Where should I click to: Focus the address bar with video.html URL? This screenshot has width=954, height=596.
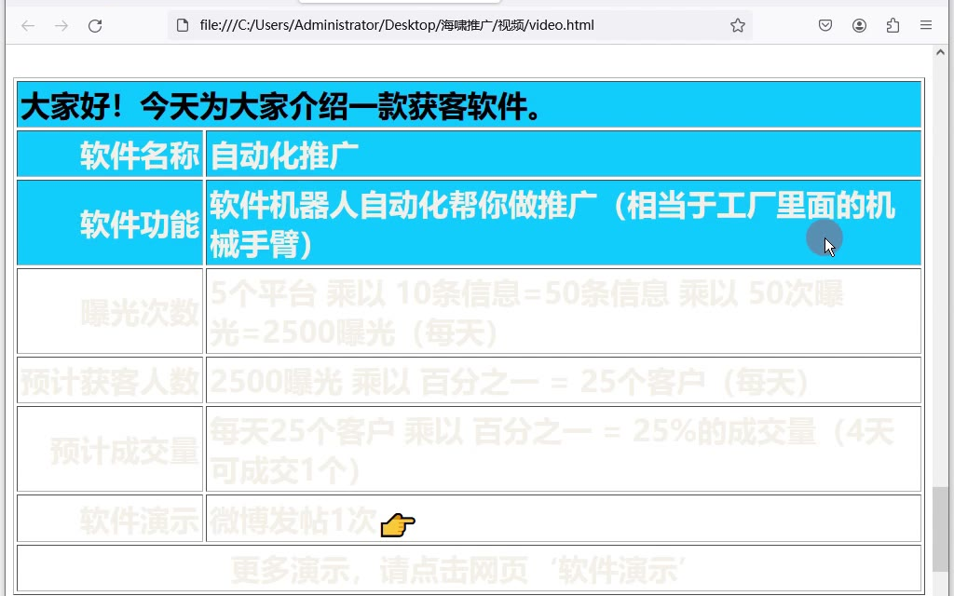[447, 25]
